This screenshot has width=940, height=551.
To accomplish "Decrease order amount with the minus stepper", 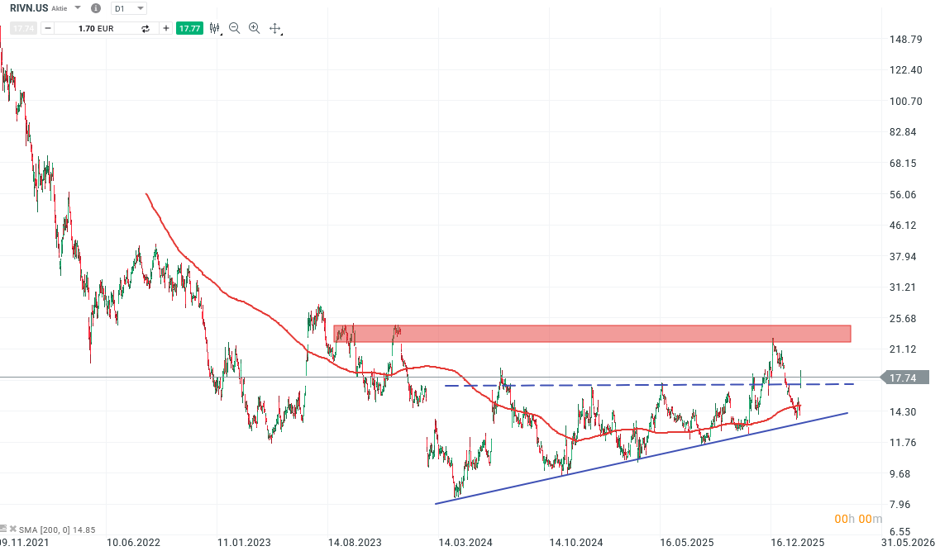I will 46,27.
